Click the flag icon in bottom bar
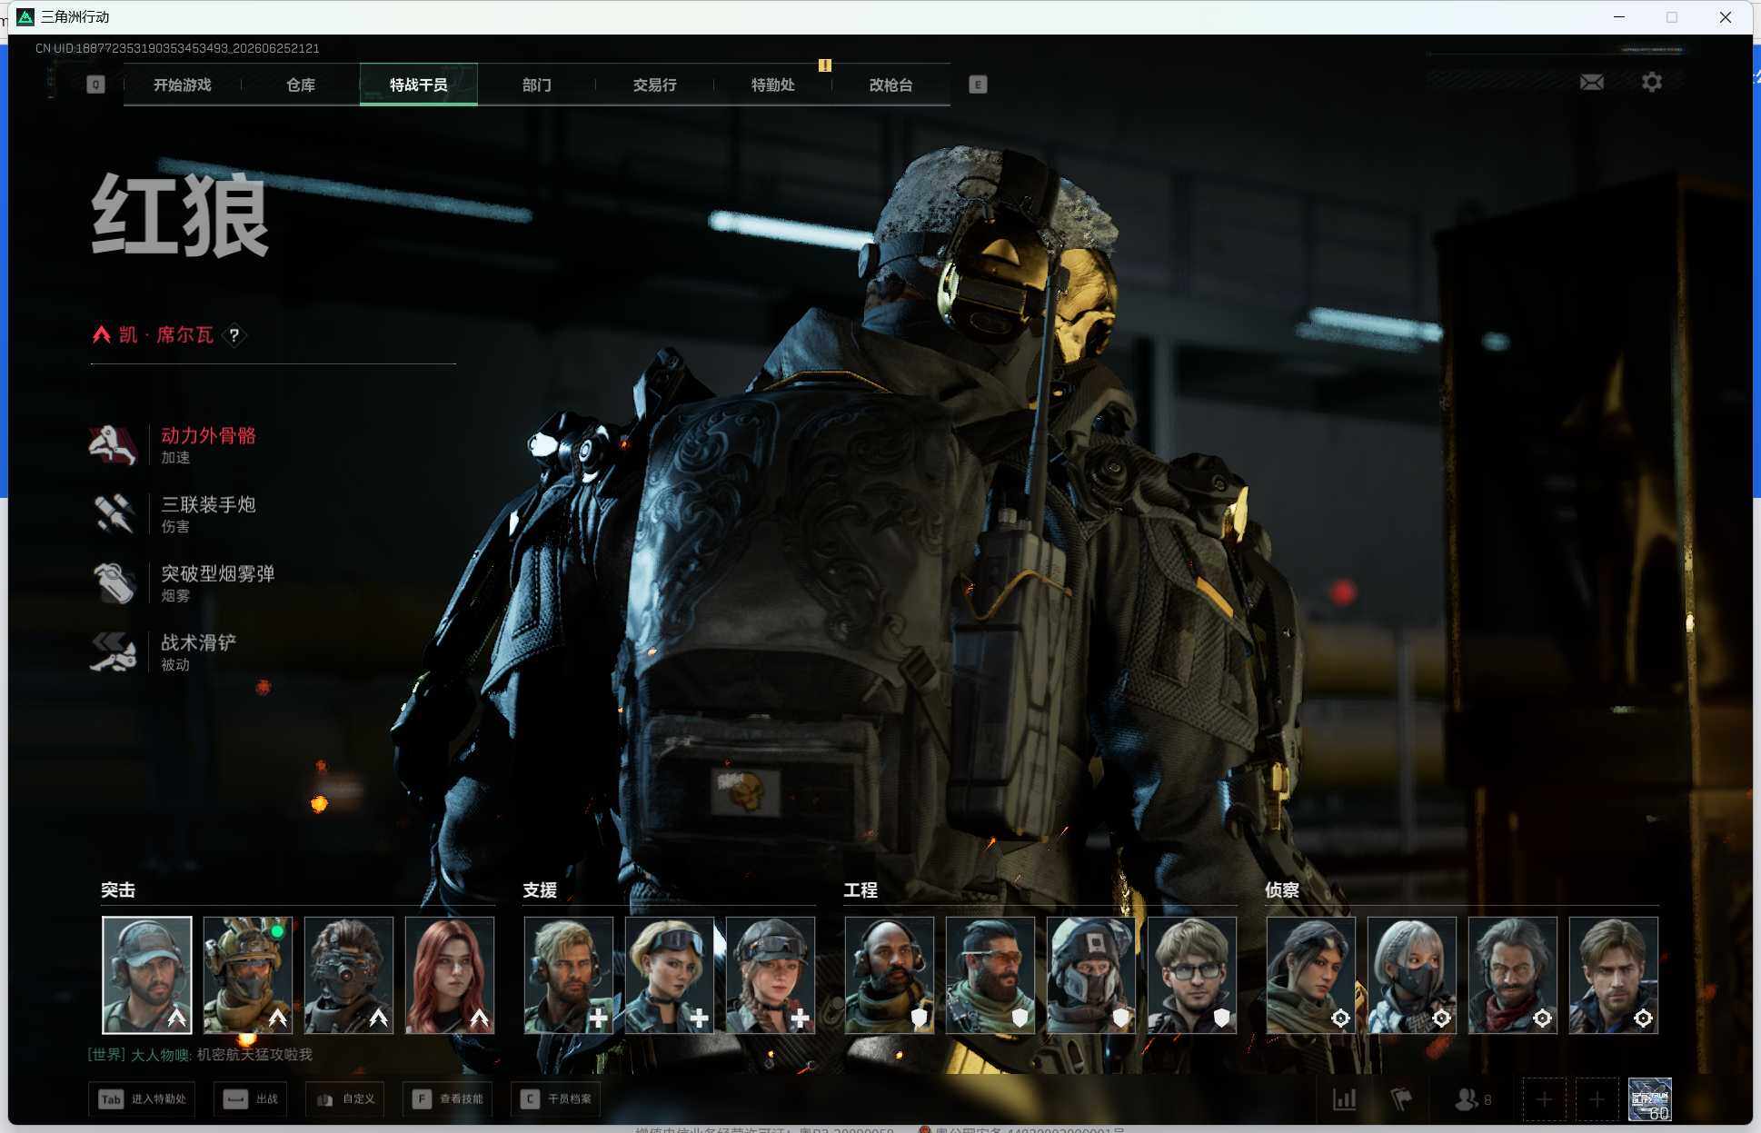Viewport: 1761px width, 1133px height. pos(1401,1099)
